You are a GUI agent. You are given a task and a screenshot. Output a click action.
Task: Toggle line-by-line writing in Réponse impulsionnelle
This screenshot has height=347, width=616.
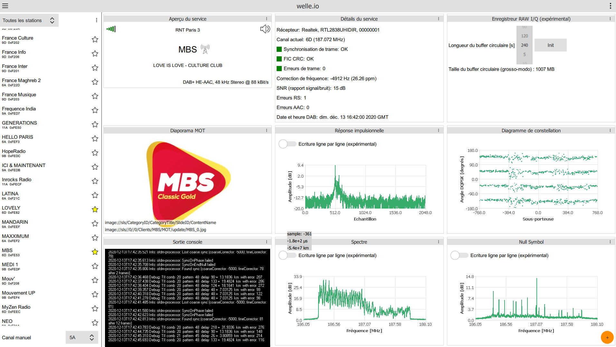[287, 144]
